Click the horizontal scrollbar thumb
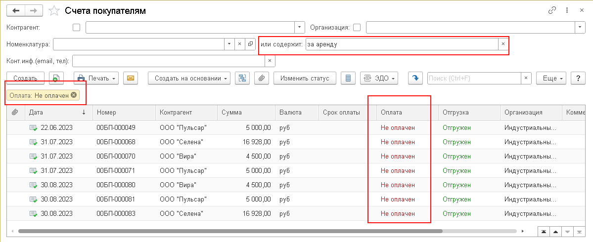Image resolution: width=593 pixels, height=242 pixels. click(230, 231)
